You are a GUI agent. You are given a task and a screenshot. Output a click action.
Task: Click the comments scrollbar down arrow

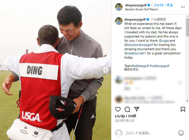click(187, 101)
